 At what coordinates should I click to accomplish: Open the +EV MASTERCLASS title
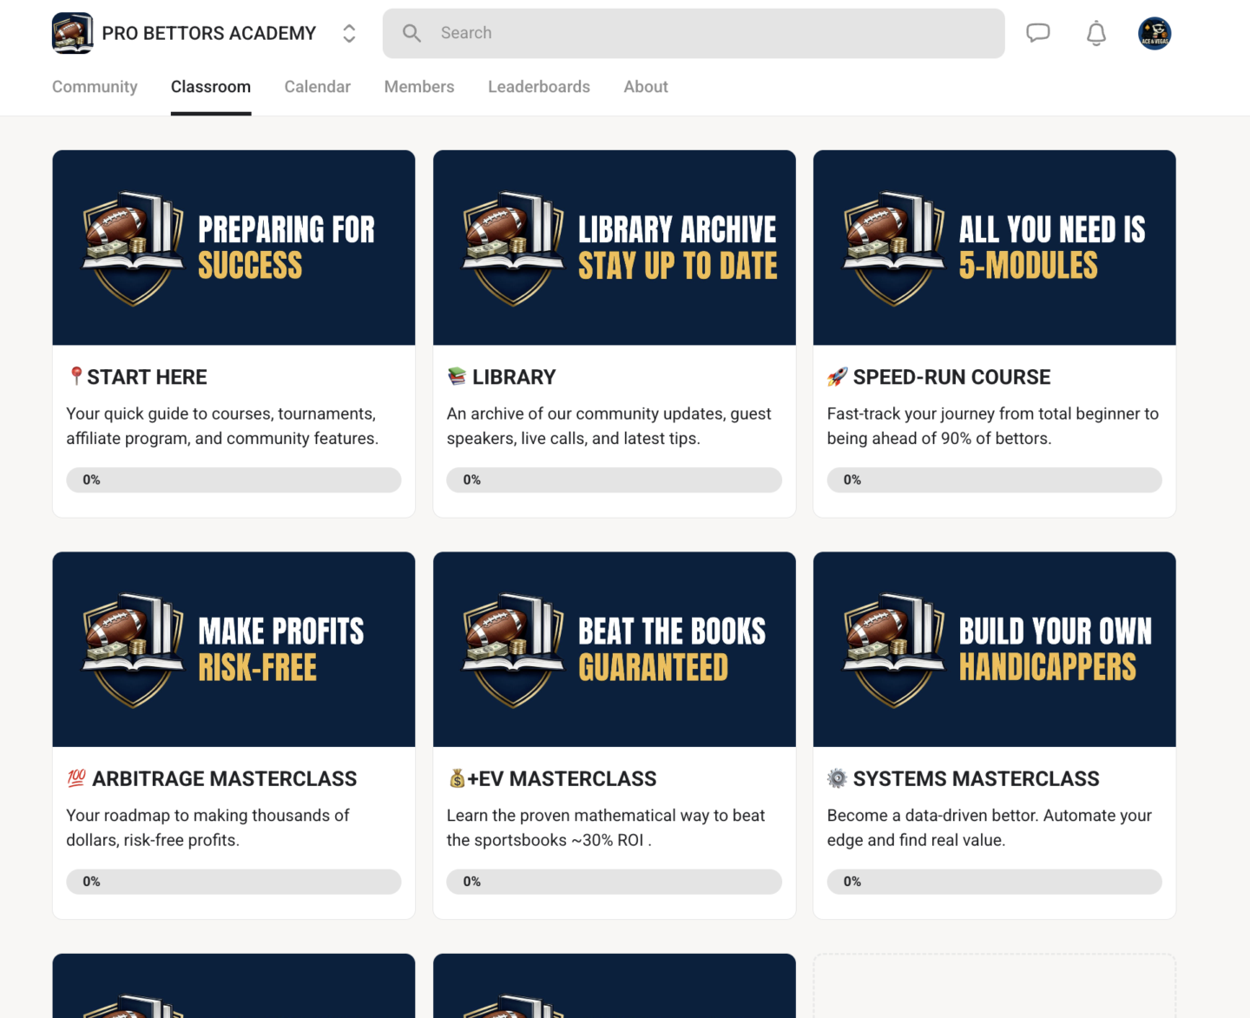coord(562,778)
